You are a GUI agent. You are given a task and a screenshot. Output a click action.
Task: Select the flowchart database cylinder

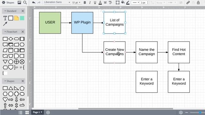click(x=11, y=50)
